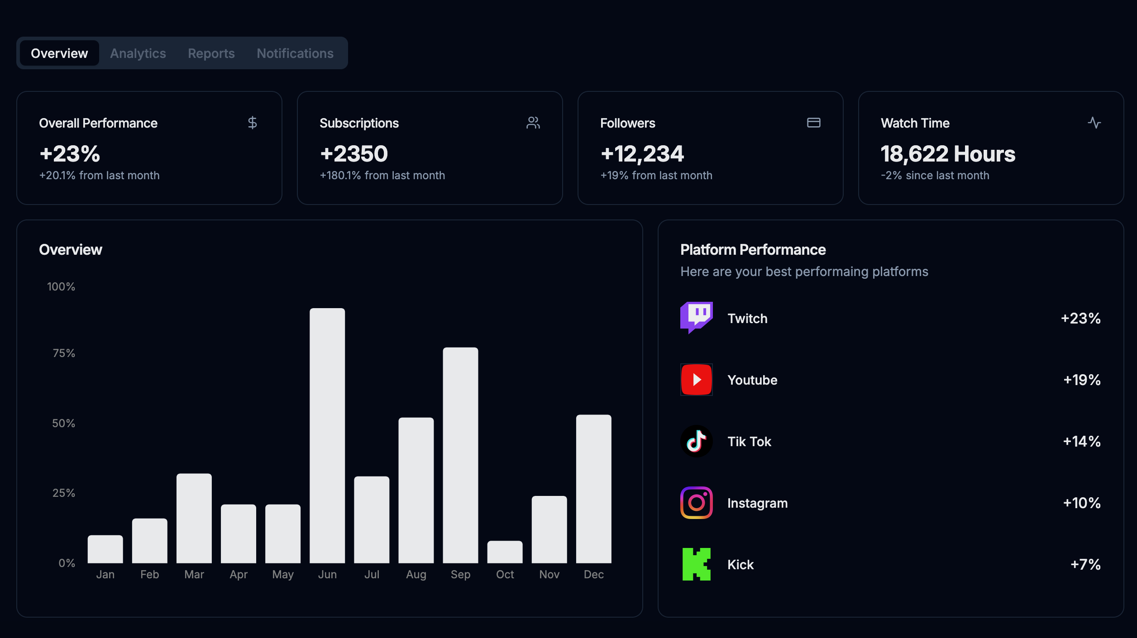Screen dimensions: 1137x638
Task: Open the Reports tab
Action: click(x=211, y=53)
